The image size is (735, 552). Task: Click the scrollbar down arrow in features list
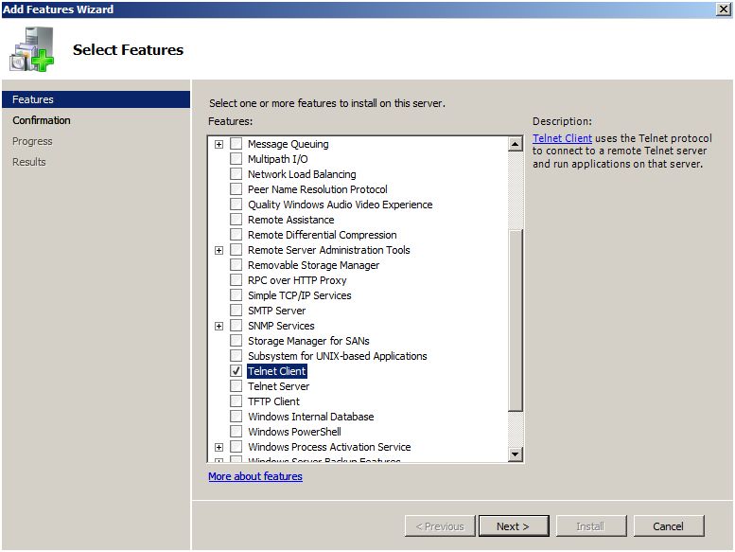(516, 454)
